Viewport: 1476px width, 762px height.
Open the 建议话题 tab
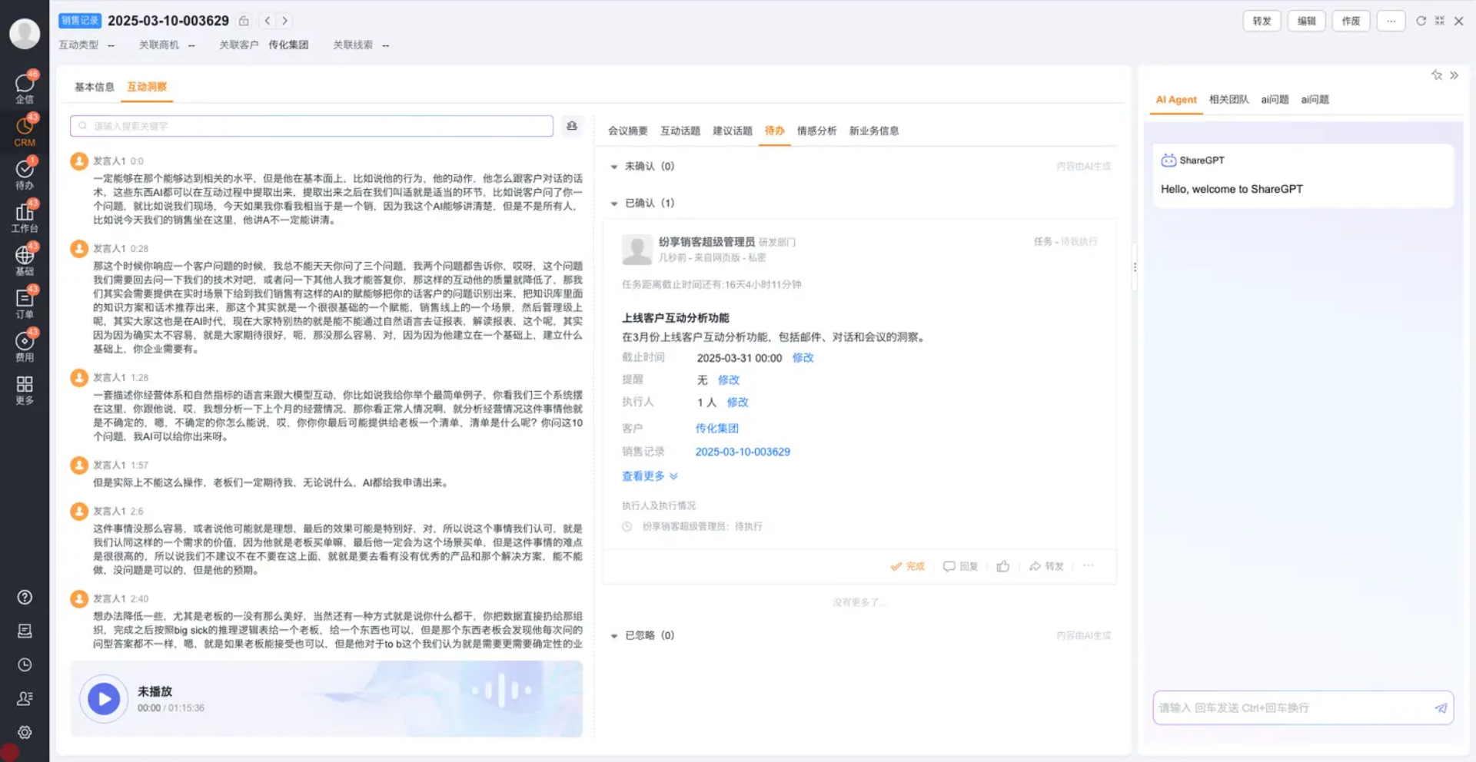click(x=733, y=131)
